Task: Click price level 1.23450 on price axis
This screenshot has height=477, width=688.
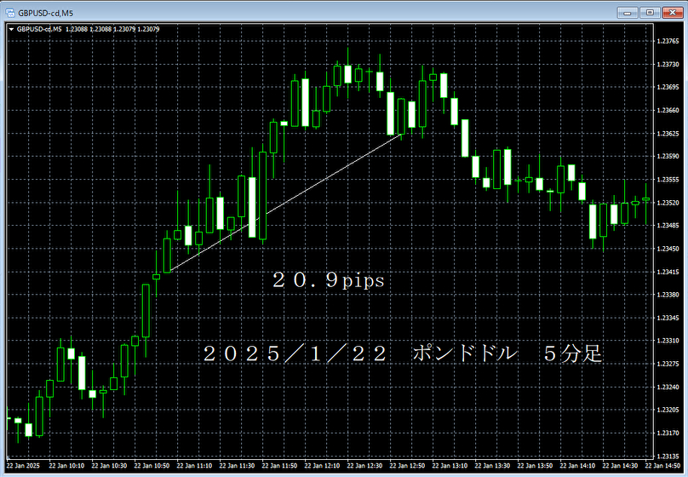Action: [x=668, y=249]
